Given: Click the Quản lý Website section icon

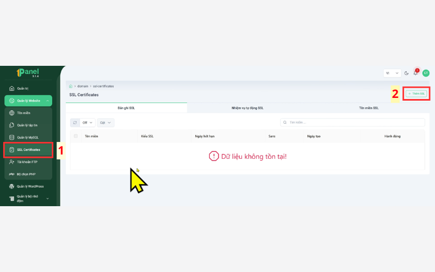Looking at the screenshot, I should coord(11,101).
